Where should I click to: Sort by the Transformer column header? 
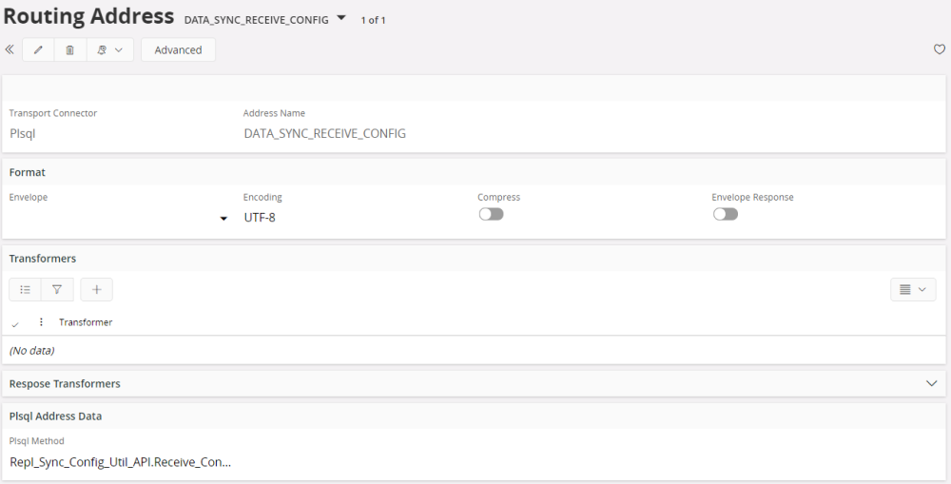point(86,322)
